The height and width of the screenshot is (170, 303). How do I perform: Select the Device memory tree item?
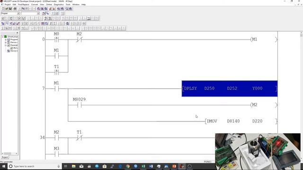(x=13, y=51)
